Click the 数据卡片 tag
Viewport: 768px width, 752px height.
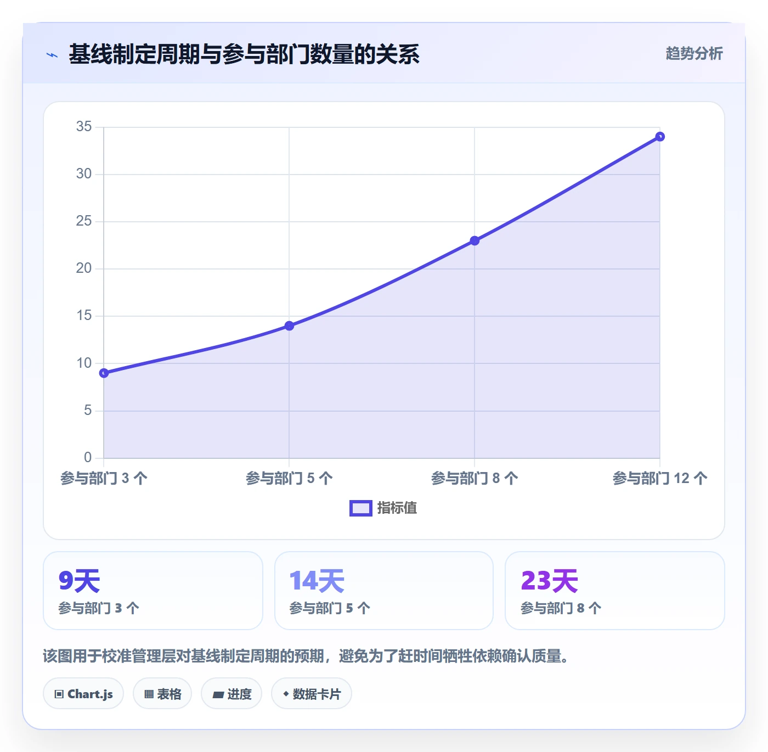point(312,694)
